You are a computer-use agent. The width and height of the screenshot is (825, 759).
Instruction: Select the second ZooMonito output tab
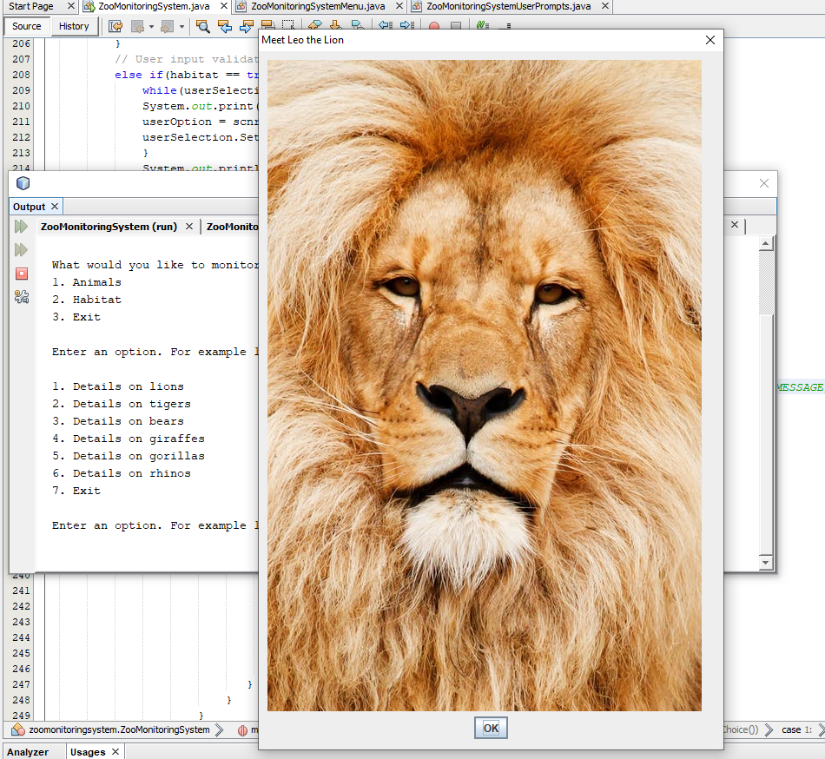pyautogui.click(x=232, y=227)
